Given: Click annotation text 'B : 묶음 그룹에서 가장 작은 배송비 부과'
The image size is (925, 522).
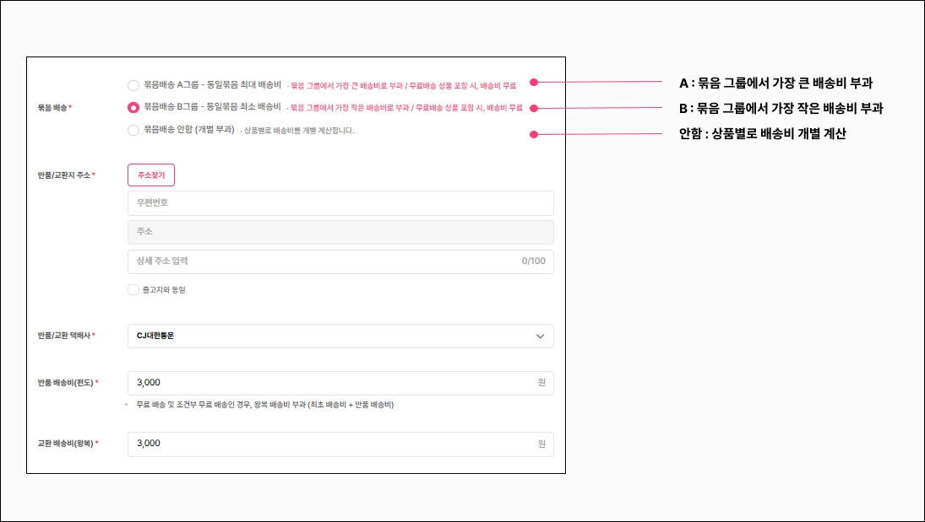Looking at the screenshot, I should click(781, 109).
